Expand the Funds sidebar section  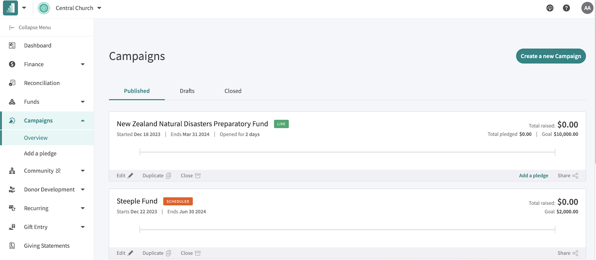pos(83,102)
